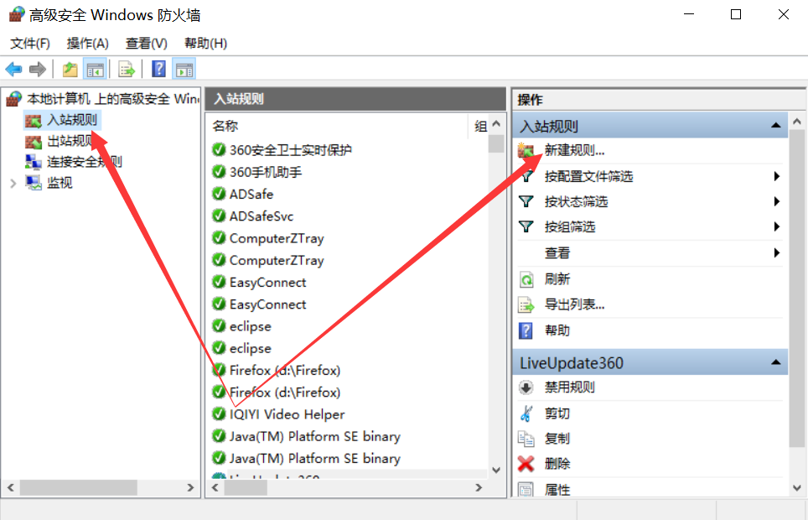
Task: Collapse the LiveUpdate360 actions section
Action: (775, 362)
